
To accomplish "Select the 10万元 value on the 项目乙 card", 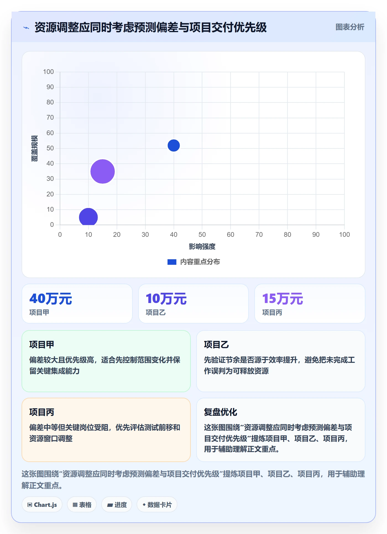I will 166,299.
